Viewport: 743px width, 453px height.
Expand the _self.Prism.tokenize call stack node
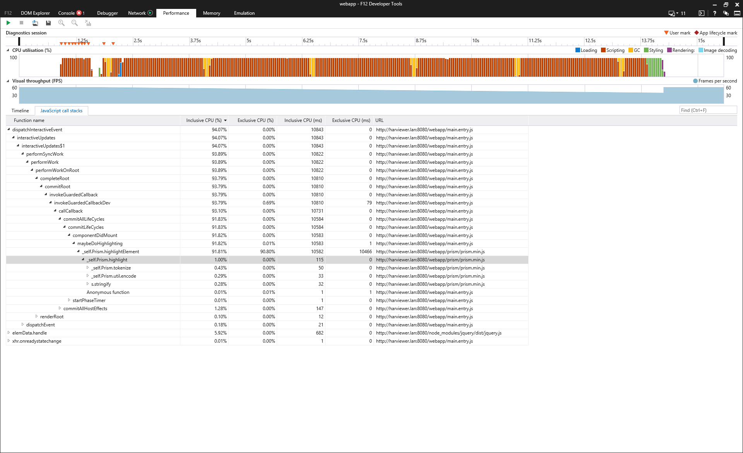[88, 268]
